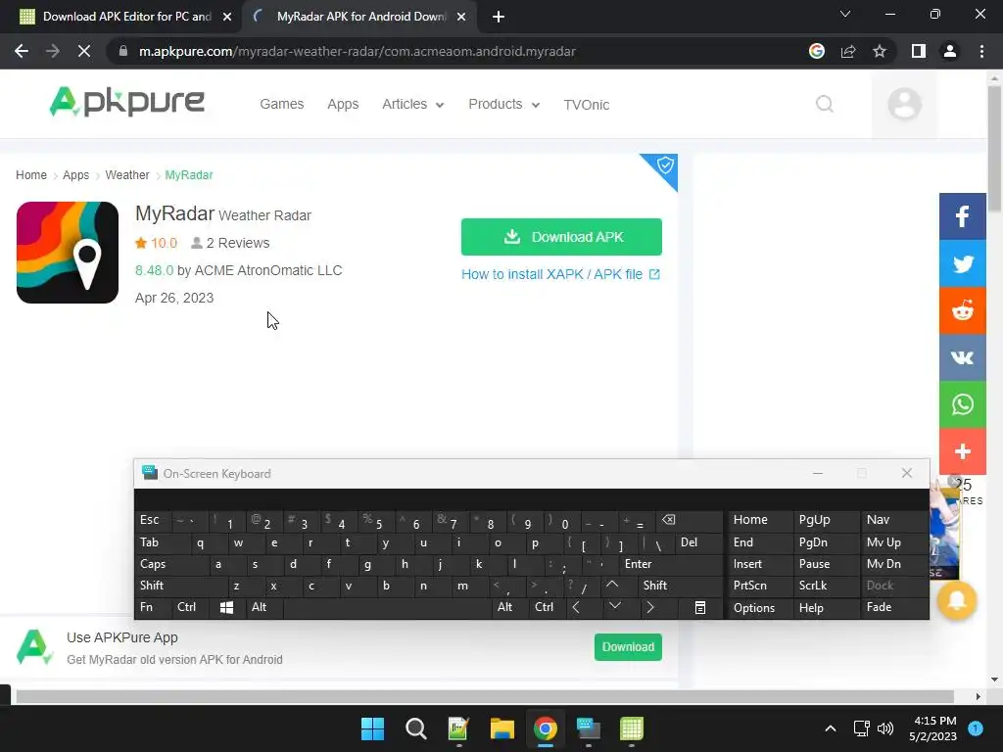Viewport: 1003px width, 752px height.
Task: Click the browser back arrow
Action: 22,51
